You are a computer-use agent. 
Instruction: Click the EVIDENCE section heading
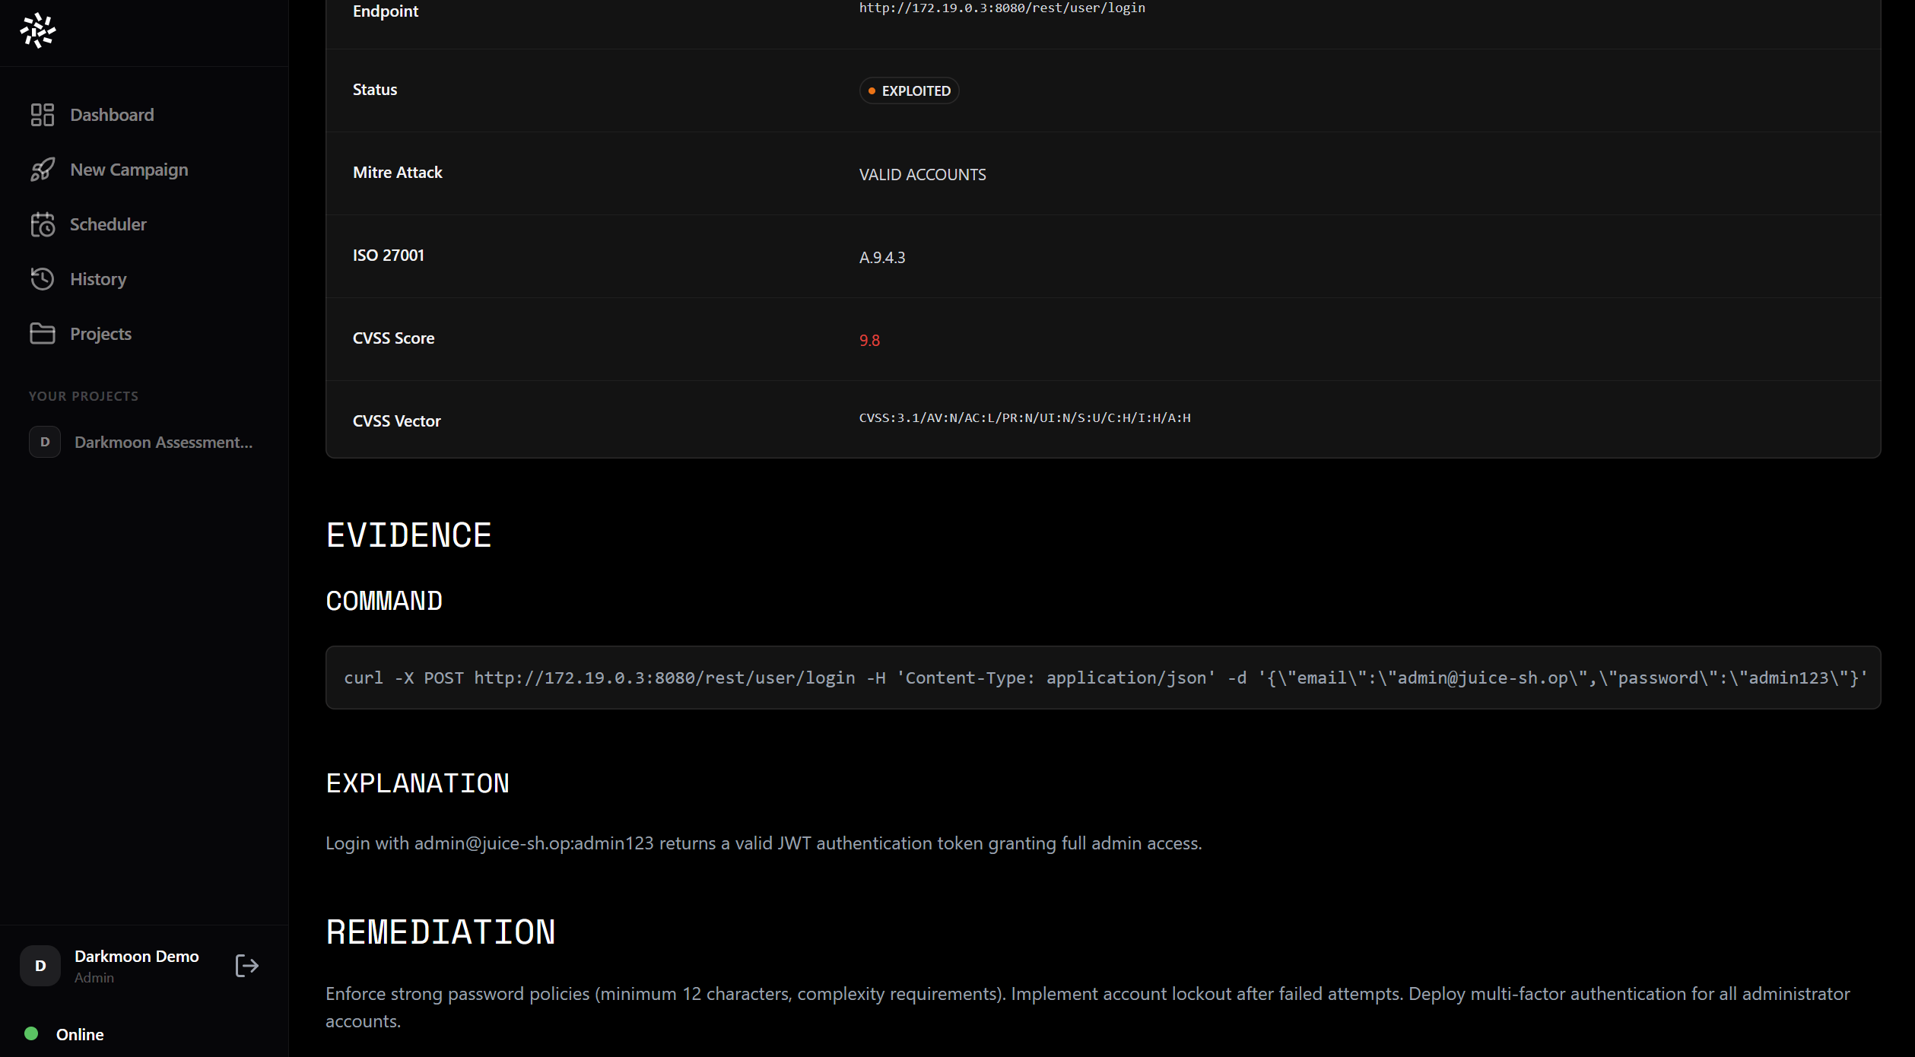click(x=408, y=535)
